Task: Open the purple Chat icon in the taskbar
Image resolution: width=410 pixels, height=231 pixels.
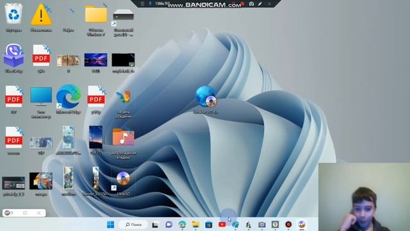Action: tap(168, 225)
